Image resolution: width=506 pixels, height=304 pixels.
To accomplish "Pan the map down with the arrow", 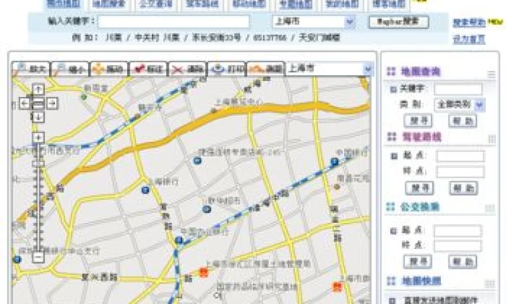I will click(39, 117).
